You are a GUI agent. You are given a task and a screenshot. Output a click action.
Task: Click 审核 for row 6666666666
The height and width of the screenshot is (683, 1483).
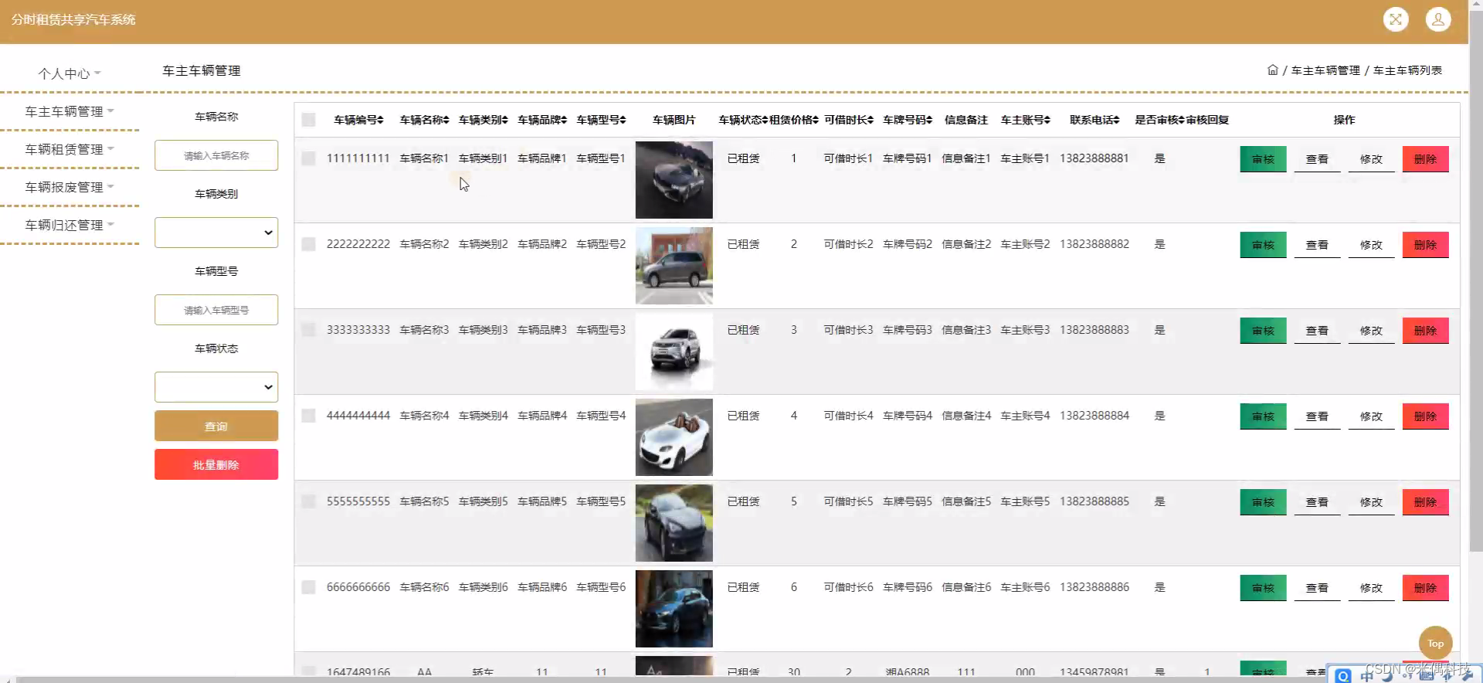[1263, 588]
